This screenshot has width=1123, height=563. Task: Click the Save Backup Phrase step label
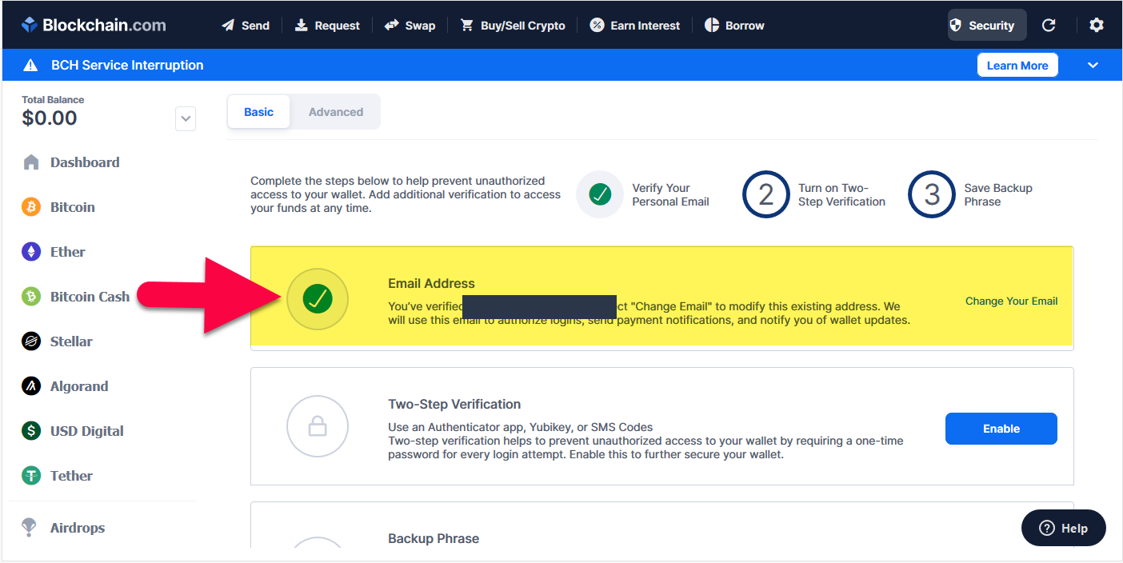click(998, 194)
